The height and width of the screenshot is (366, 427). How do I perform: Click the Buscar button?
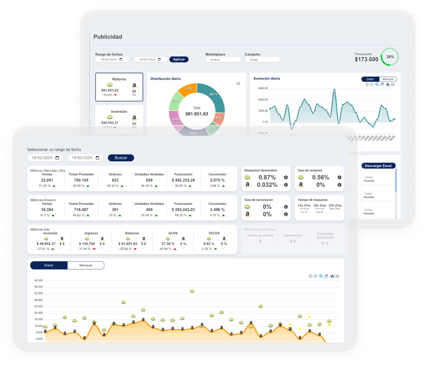[x=121, y=158]
